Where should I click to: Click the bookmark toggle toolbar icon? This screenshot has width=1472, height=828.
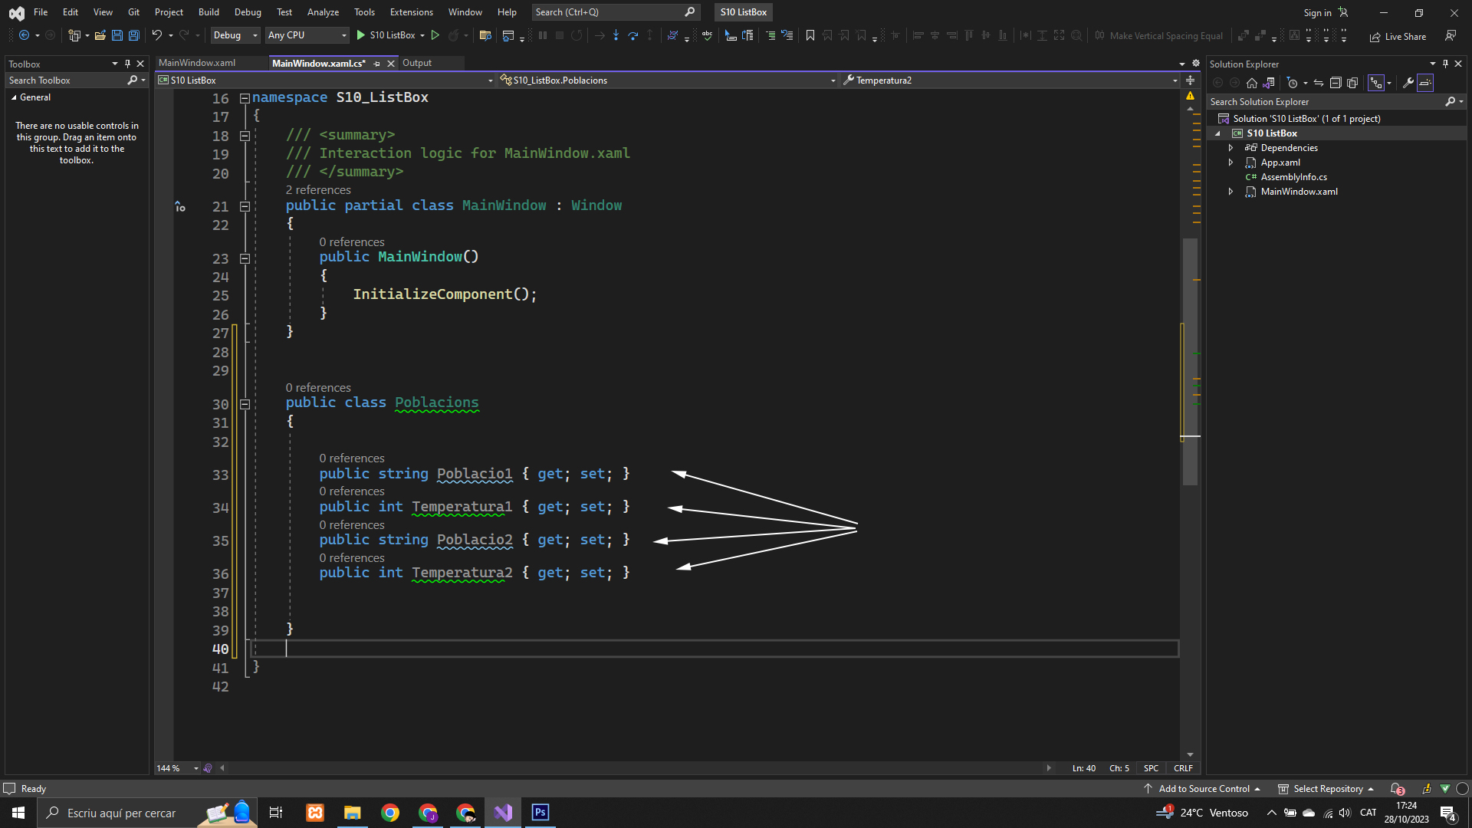810,35
